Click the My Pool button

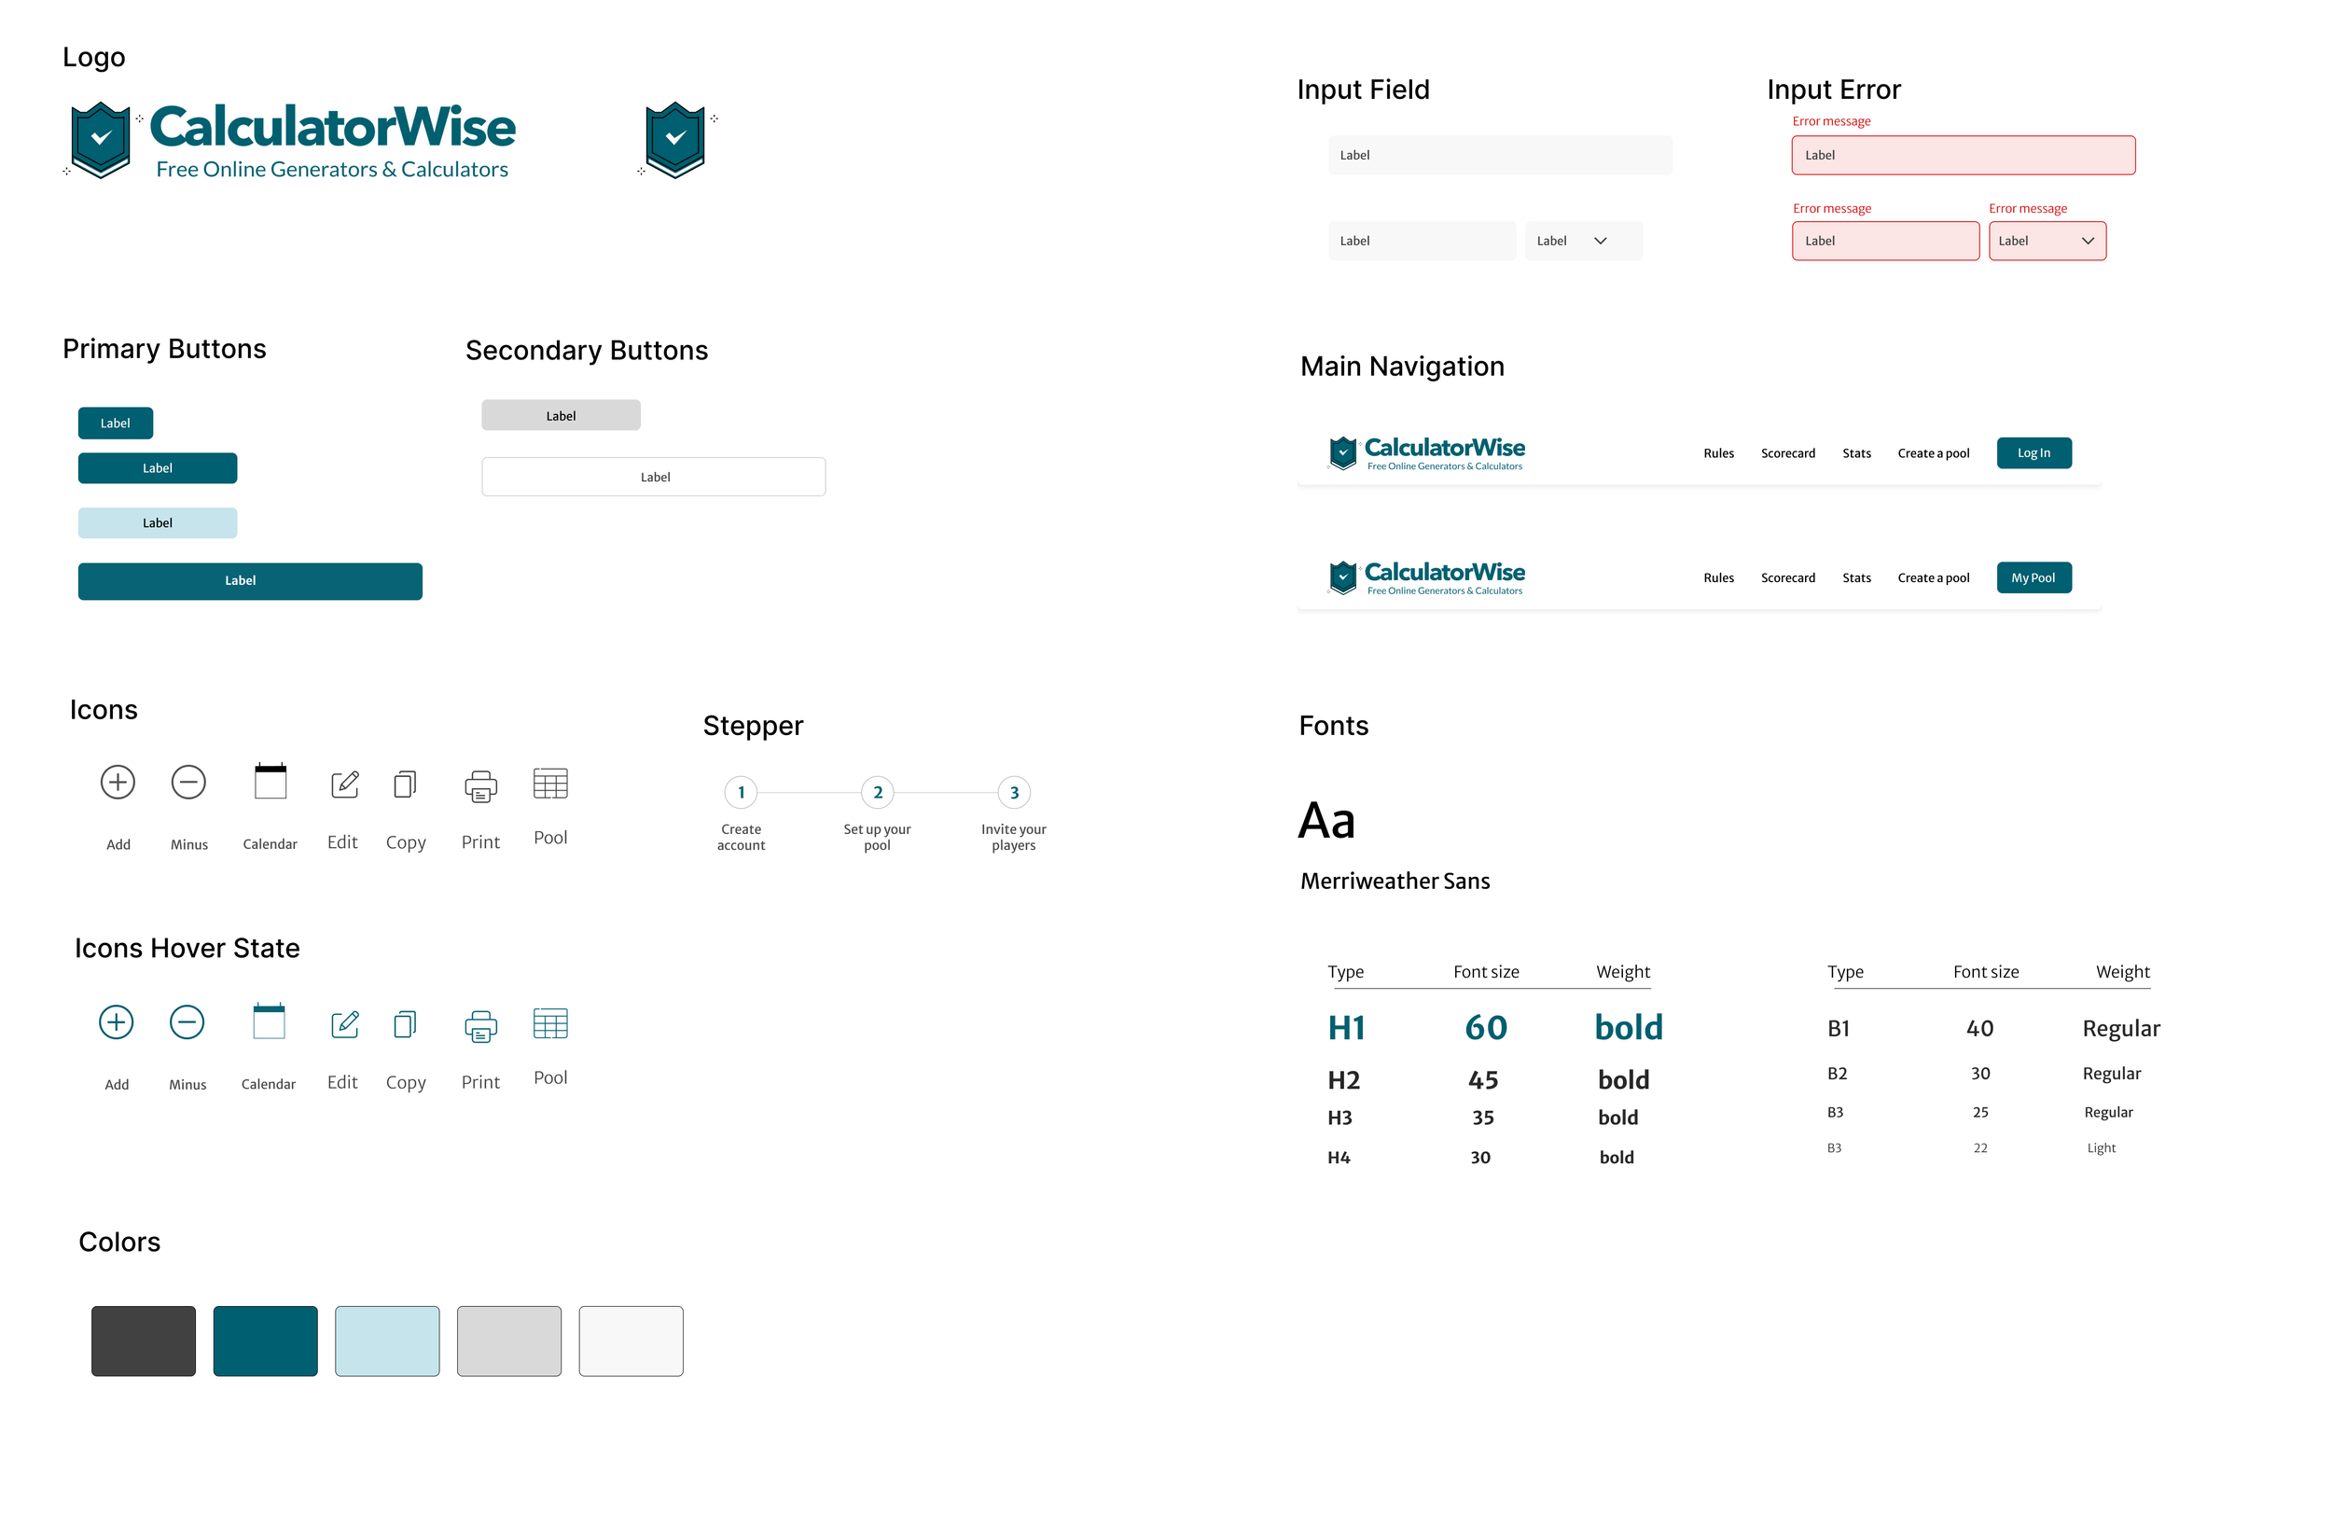(x=2034, y=578)
